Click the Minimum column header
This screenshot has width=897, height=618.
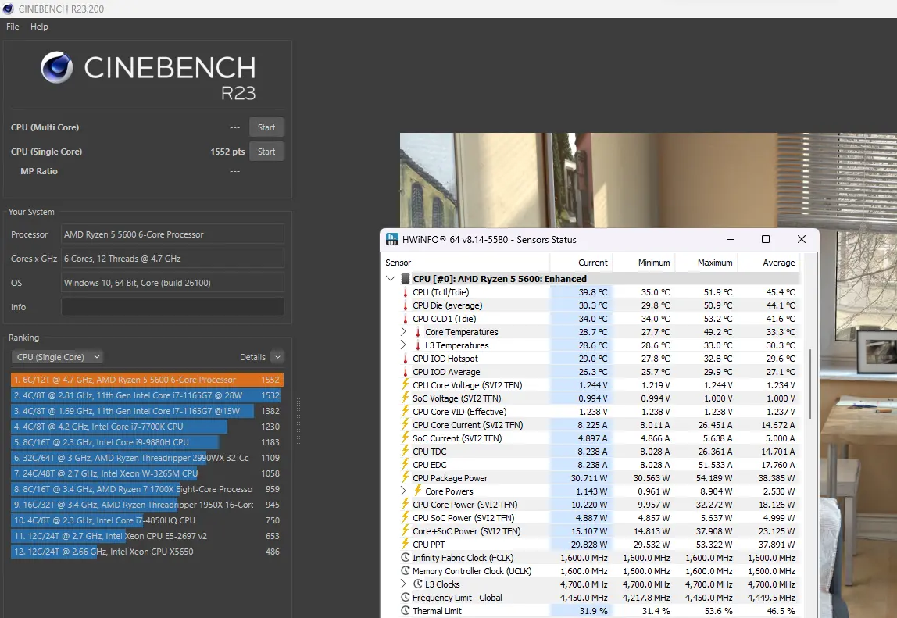(644, 263)
